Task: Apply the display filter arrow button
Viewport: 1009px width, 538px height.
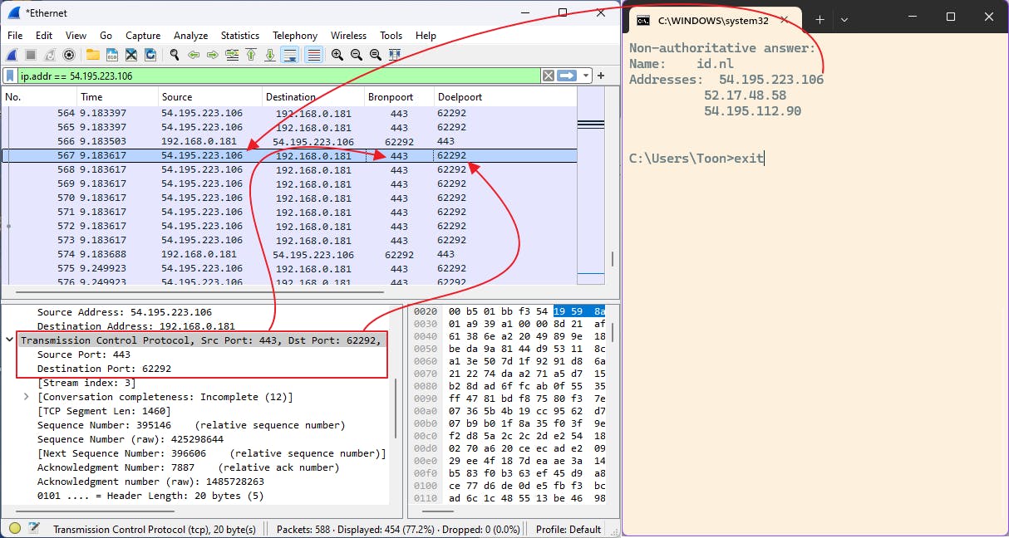Action: (567, 76)
